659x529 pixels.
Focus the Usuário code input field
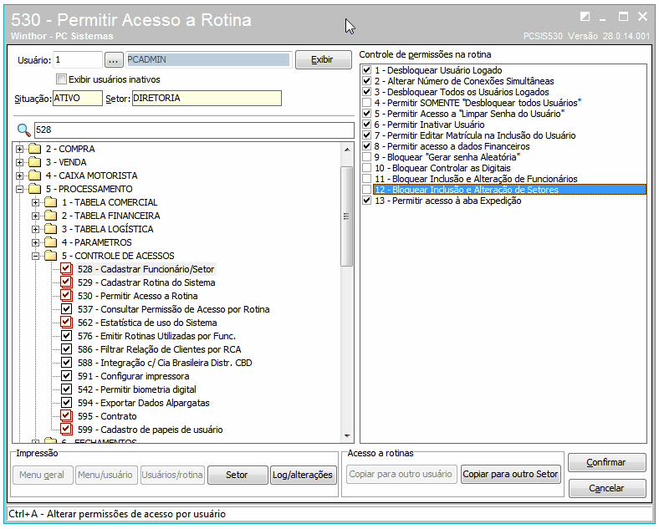click(78, 60)
